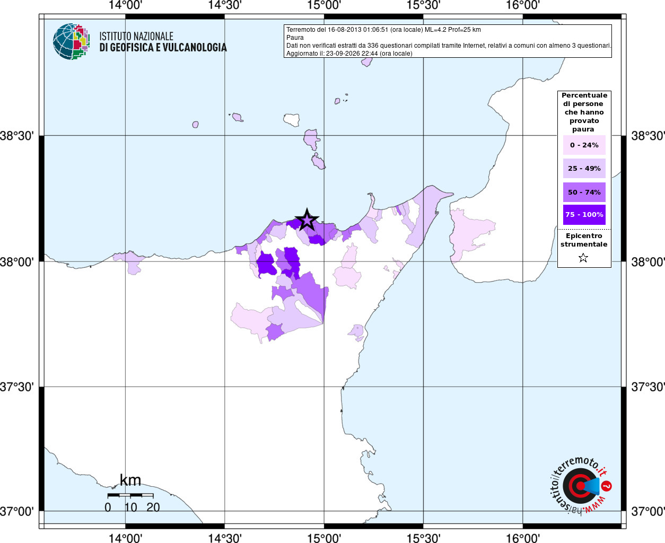
Task: Click the top 15°00' longitude label
Action: 324,5
